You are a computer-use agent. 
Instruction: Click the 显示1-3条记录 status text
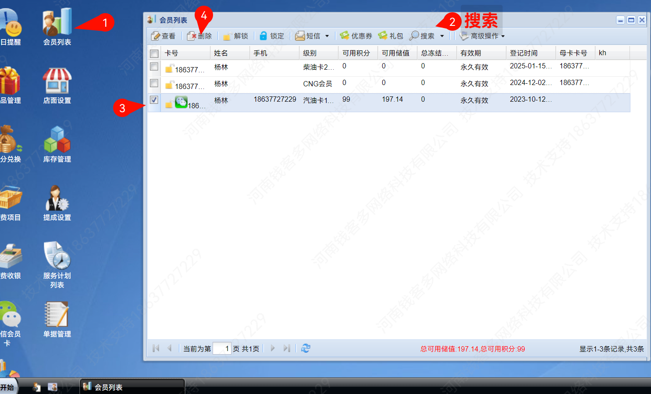(x=612, y=349)
